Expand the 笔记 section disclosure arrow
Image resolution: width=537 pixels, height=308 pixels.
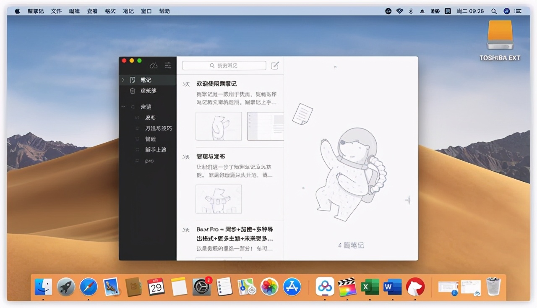point(123,80)
